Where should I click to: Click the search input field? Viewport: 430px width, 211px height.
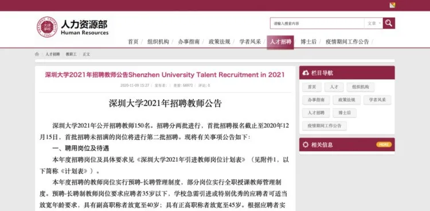(317, 24)
